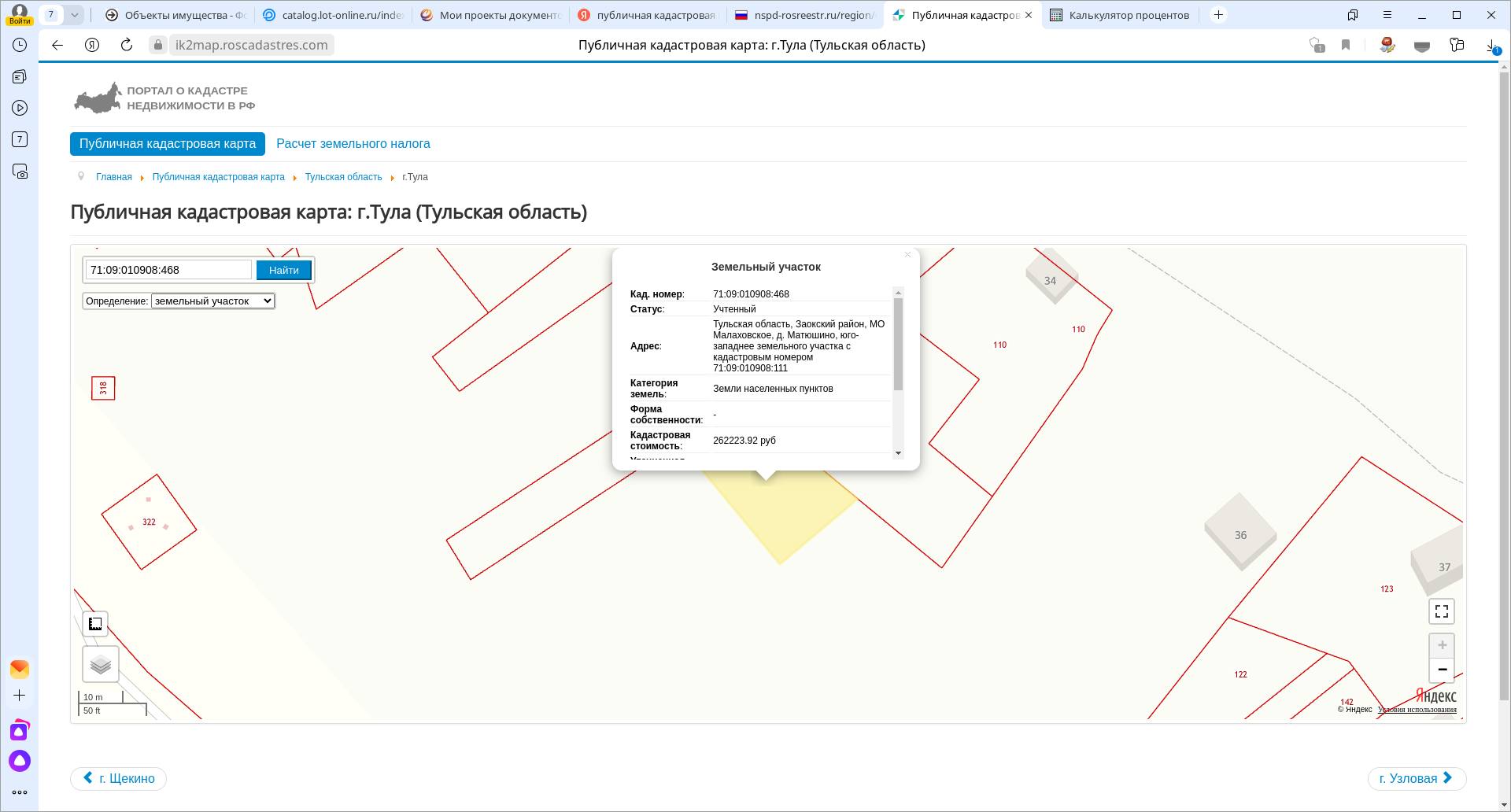Switch to Калькулятор процентов tab
The width and height of the screenshot is (1511, 812).
[1120, 15]
